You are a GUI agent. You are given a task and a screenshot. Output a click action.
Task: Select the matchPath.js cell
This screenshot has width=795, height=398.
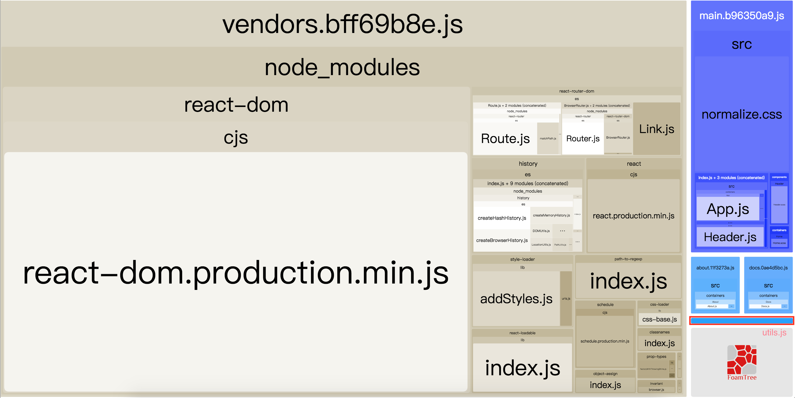tap(548, 139)
